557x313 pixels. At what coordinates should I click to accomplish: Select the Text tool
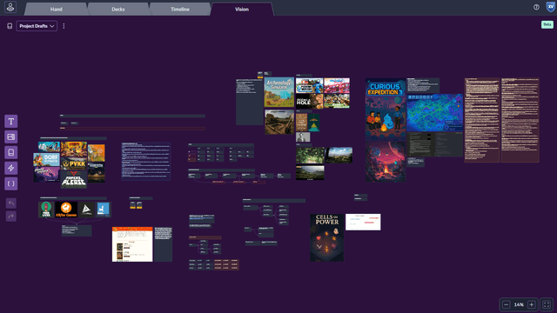coord(11,122)
